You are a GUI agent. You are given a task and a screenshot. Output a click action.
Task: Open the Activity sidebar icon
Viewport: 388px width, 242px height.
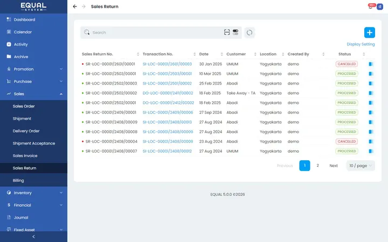[x=9, y=44]
